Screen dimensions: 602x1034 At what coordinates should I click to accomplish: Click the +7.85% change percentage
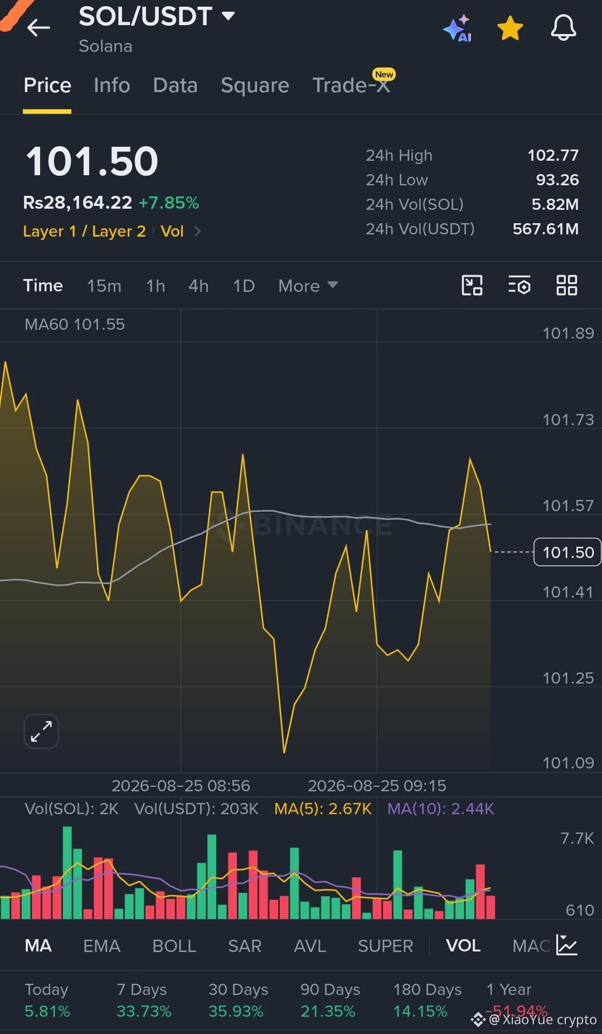[x=169, y=203]
